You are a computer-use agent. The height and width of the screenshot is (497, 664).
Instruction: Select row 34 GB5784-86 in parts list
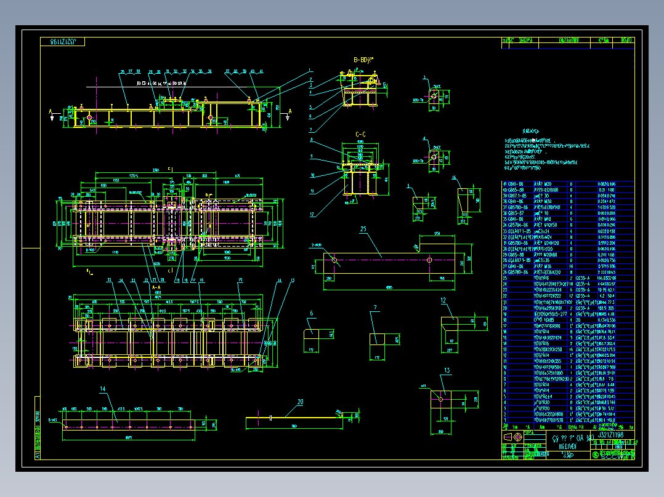[x=568, y=226]
